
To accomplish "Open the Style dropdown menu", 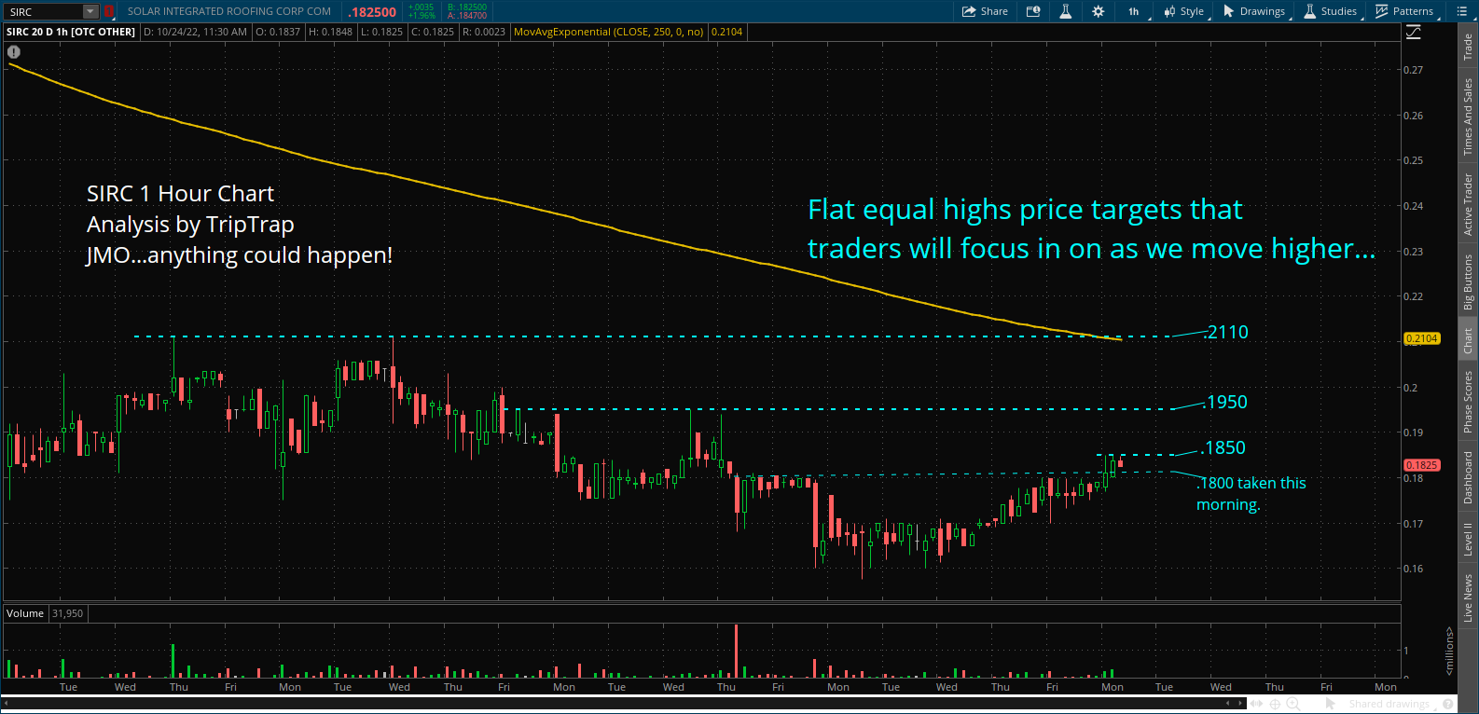I will click(1184, 11).
